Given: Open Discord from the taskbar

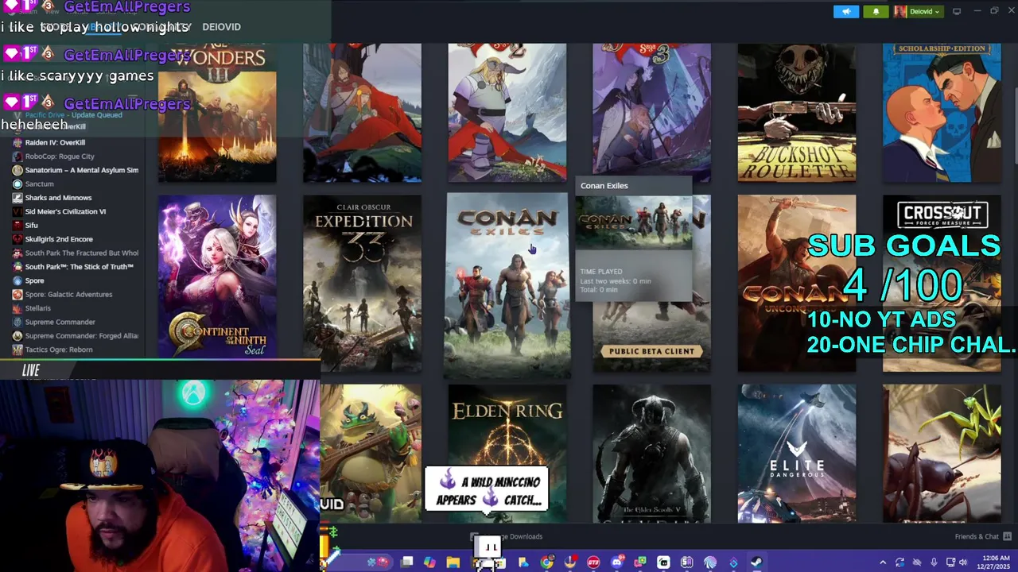Looking at the screenshot, I should click(617, 562).
